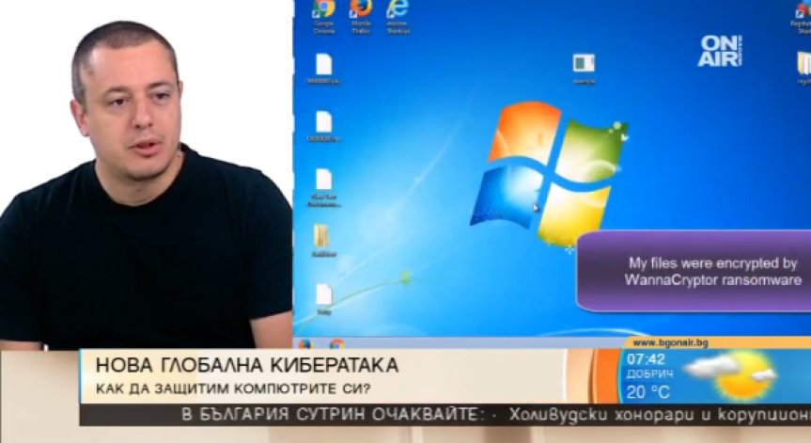Viewport: 811px width, 443px height.
Task: Open the Google Chrome desktop shortcut
Action: 324,16
